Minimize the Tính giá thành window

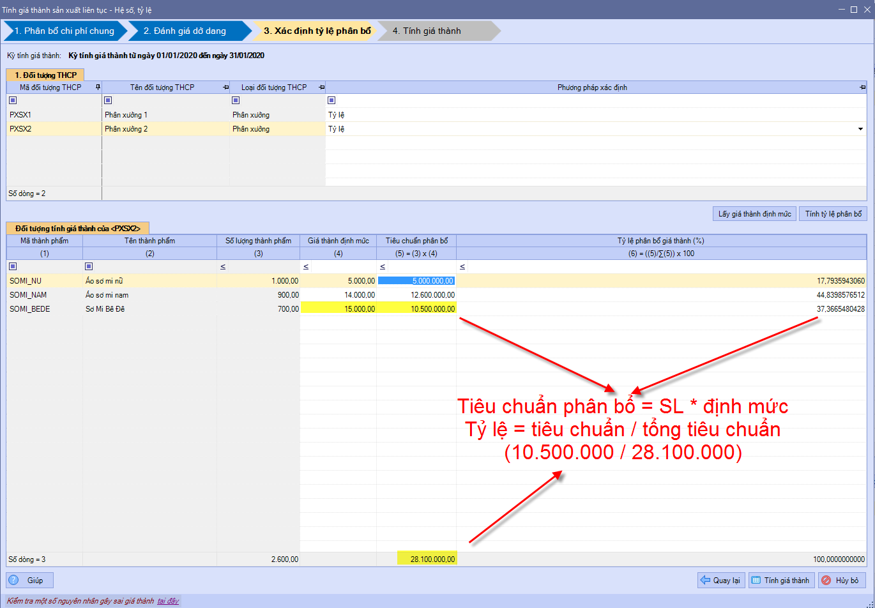(x=841, y=10)
